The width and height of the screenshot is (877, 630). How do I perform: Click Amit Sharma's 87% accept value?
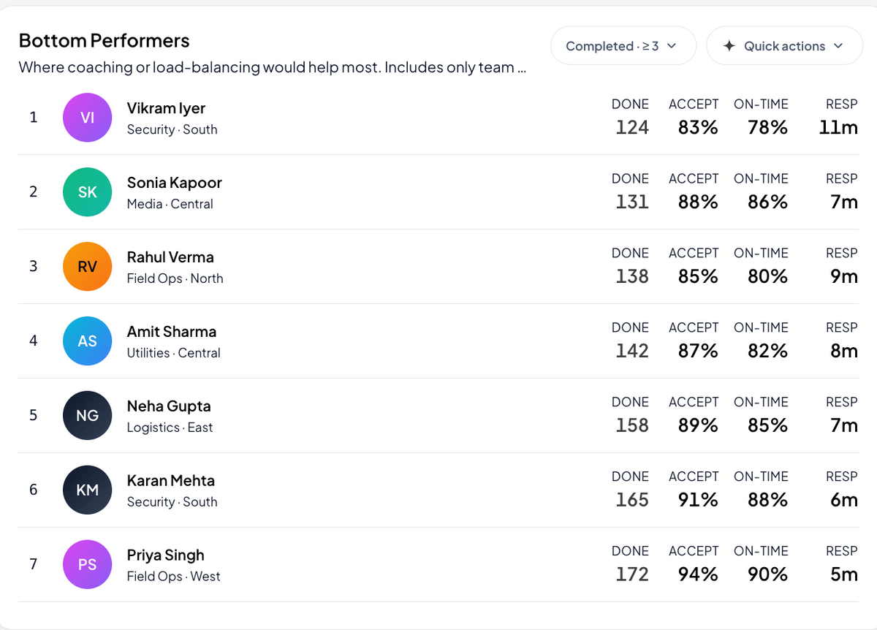pos(697,351)
